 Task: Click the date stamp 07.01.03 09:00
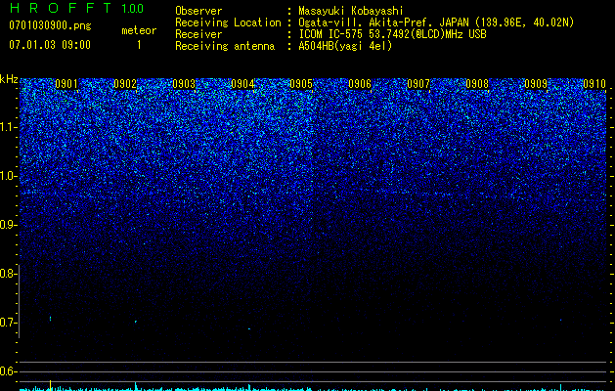(x=50, y=44)
